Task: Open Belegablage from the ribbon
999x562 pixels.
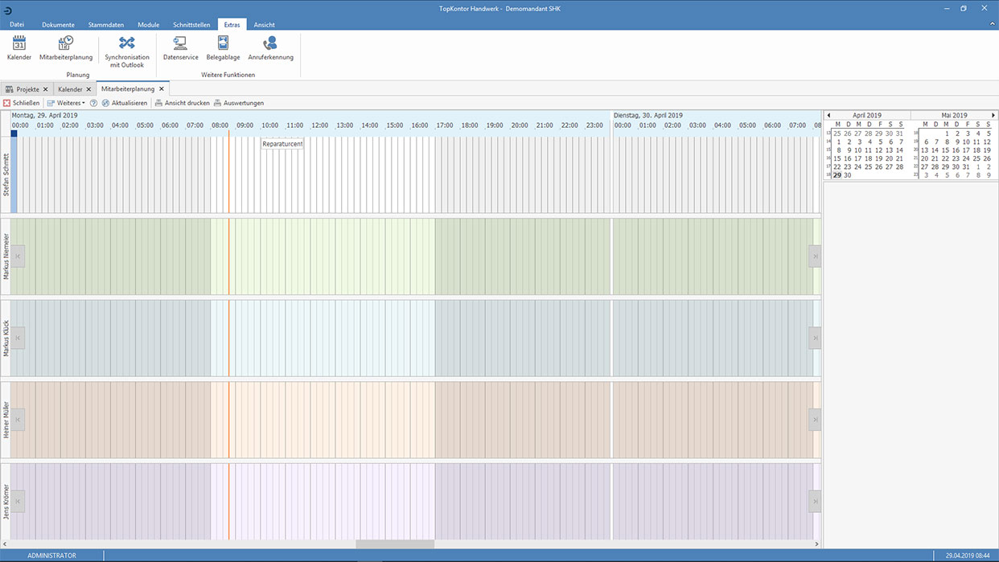Action: pyautogui.click(x=224, y=48)
